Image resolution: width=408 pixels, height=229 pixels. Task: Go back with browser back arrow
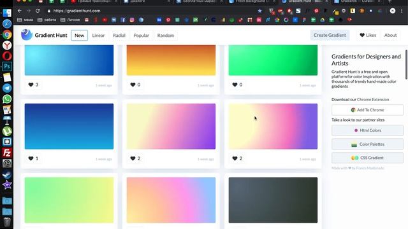click(x=20, y=11)
